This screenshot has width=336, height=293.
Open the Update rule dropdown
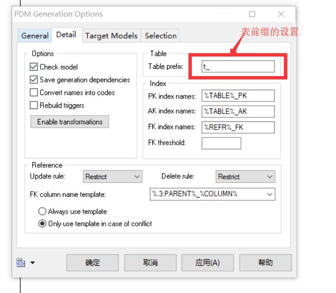(x=112, y=176)
